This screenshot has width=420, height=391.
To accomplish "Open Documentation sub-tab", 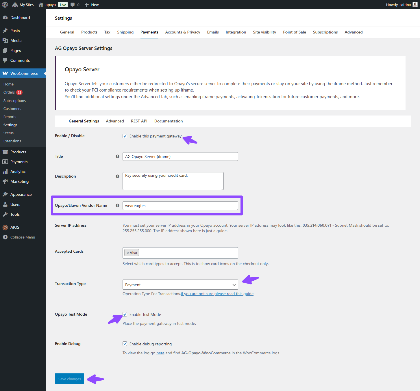I will [x=169, y=121].
